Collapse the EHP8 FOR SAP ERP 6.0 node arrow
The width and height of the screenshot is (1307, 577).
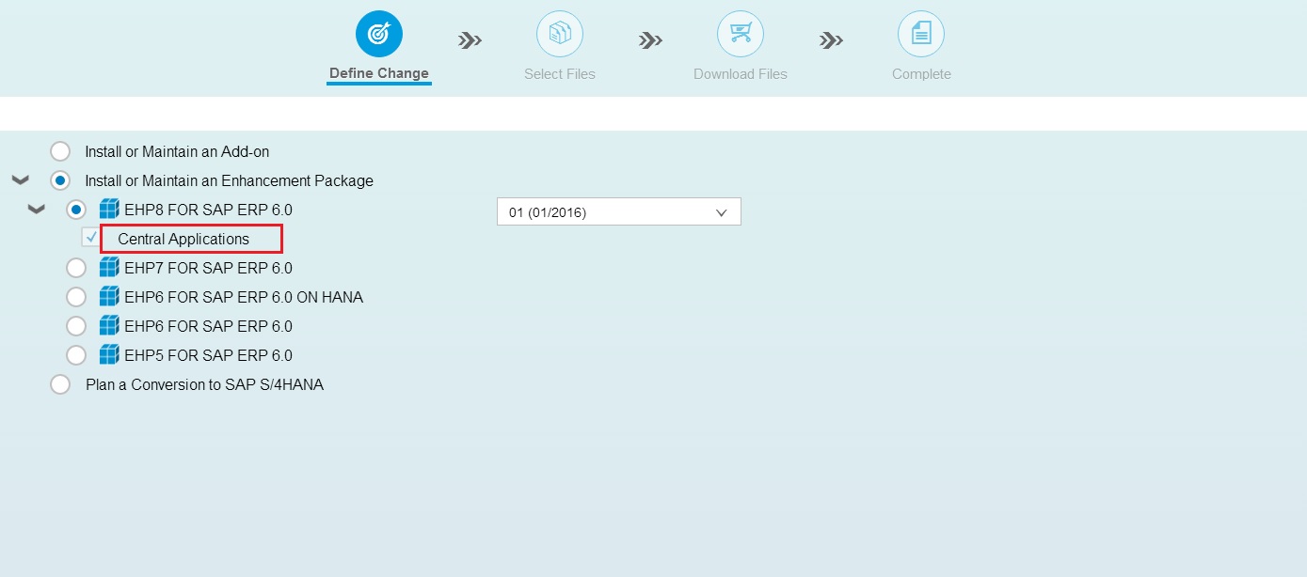(37, 209)
